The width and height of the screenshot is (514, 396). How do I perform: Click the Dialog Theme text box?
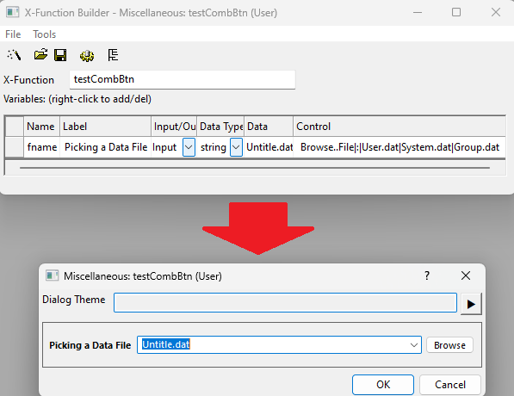pyautogui.click(x=285, y=302)
